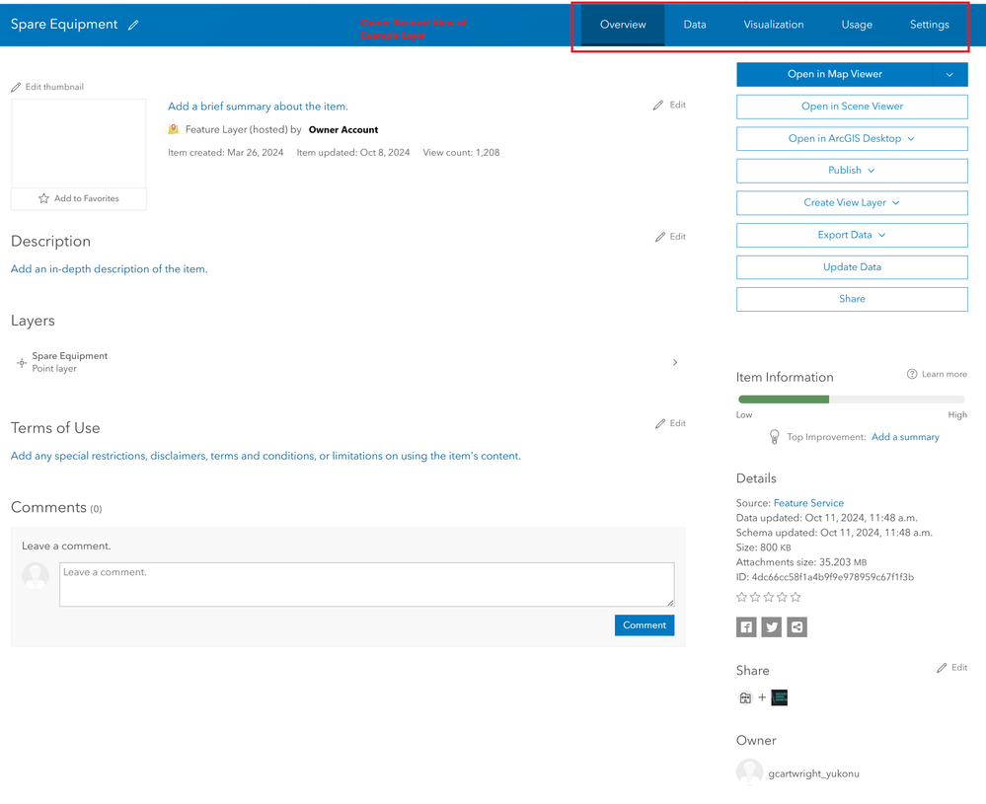Image resolution: width=986 pixels, height=804 pixels.
Task: Click the group thumbnail icon under Share
Action: point(779,697)
